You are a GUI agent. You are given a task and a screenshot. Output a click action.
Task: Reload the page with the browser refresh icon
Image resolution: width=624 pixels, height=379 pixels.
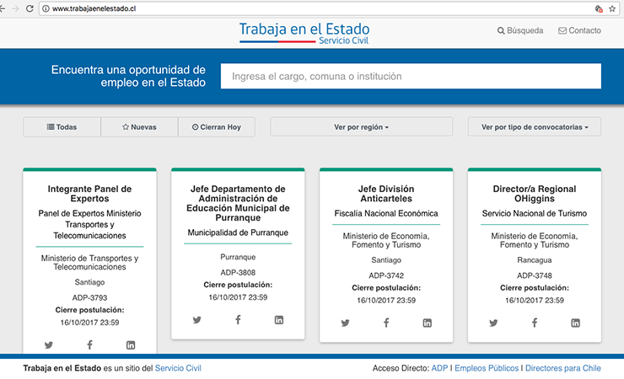(30, 8)
